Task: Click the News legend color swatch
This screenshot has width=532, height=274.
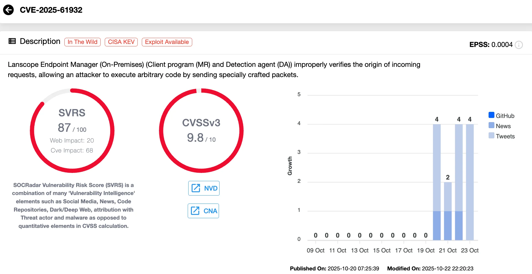Action: 491,125
